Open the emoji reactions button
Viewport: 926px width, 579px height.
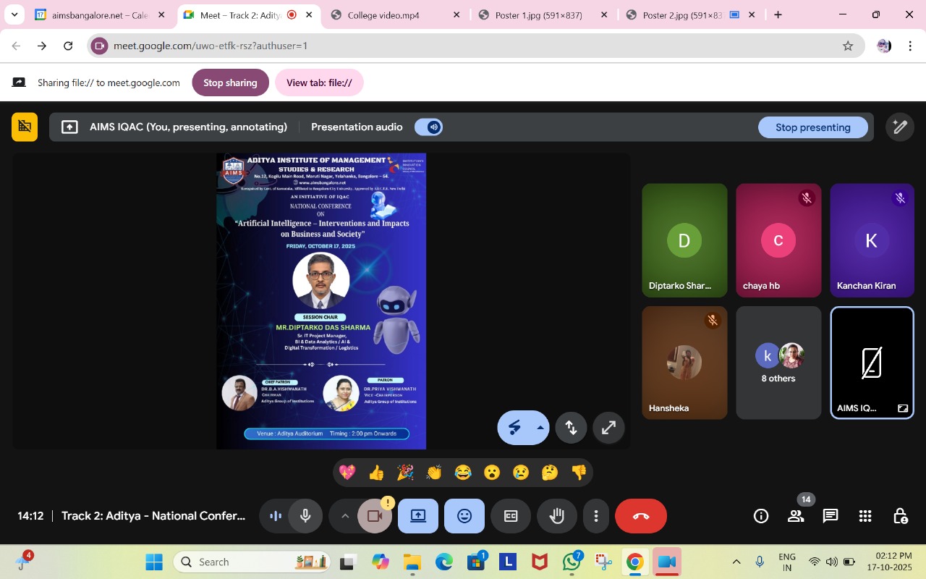[x=464, y=516]
